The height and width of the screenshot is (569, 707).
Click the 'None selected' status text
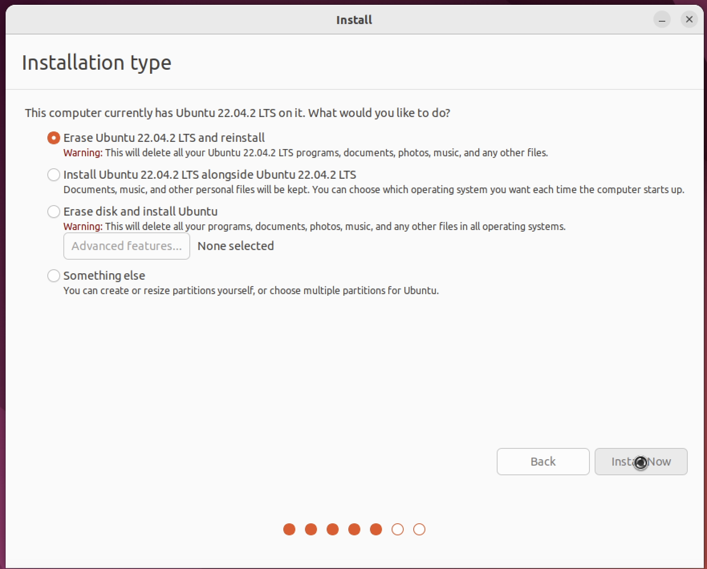pyautogui.click(x=236, y=246)
